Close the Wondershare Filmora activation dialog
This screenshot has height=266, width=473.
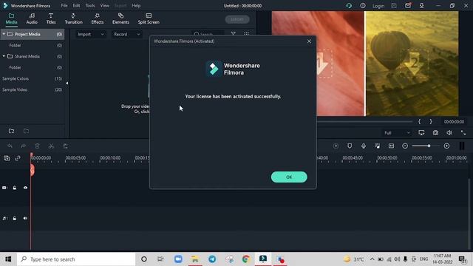tap(309, 41)
